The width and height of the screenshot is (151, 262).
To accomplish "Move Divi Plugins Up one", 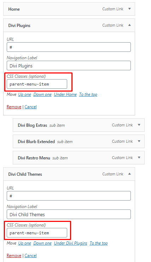I will (25, 94).
